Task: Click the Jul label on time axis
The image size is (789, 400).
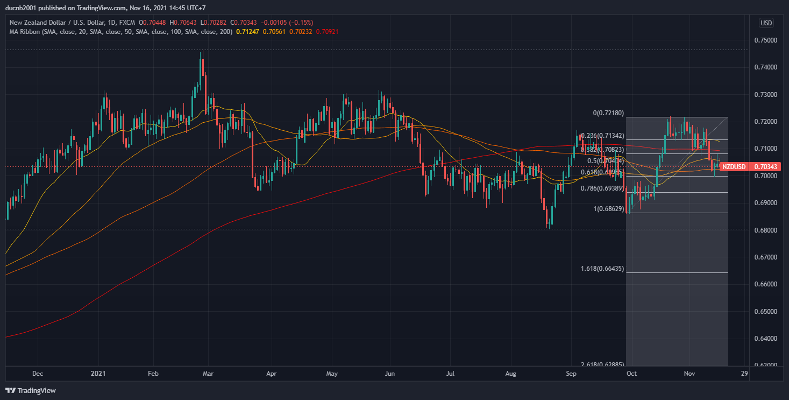Action: click(x=451, y=373)
